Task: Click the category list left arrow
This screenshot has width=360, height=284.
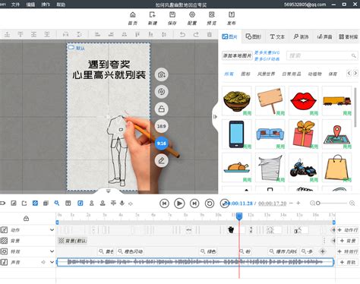Action: tap(349, 74)
